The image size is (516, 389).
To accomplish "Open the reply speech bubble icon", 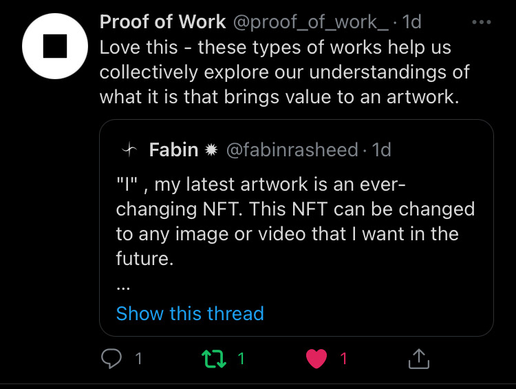I will pyautogui.click(x=111, y=359).
